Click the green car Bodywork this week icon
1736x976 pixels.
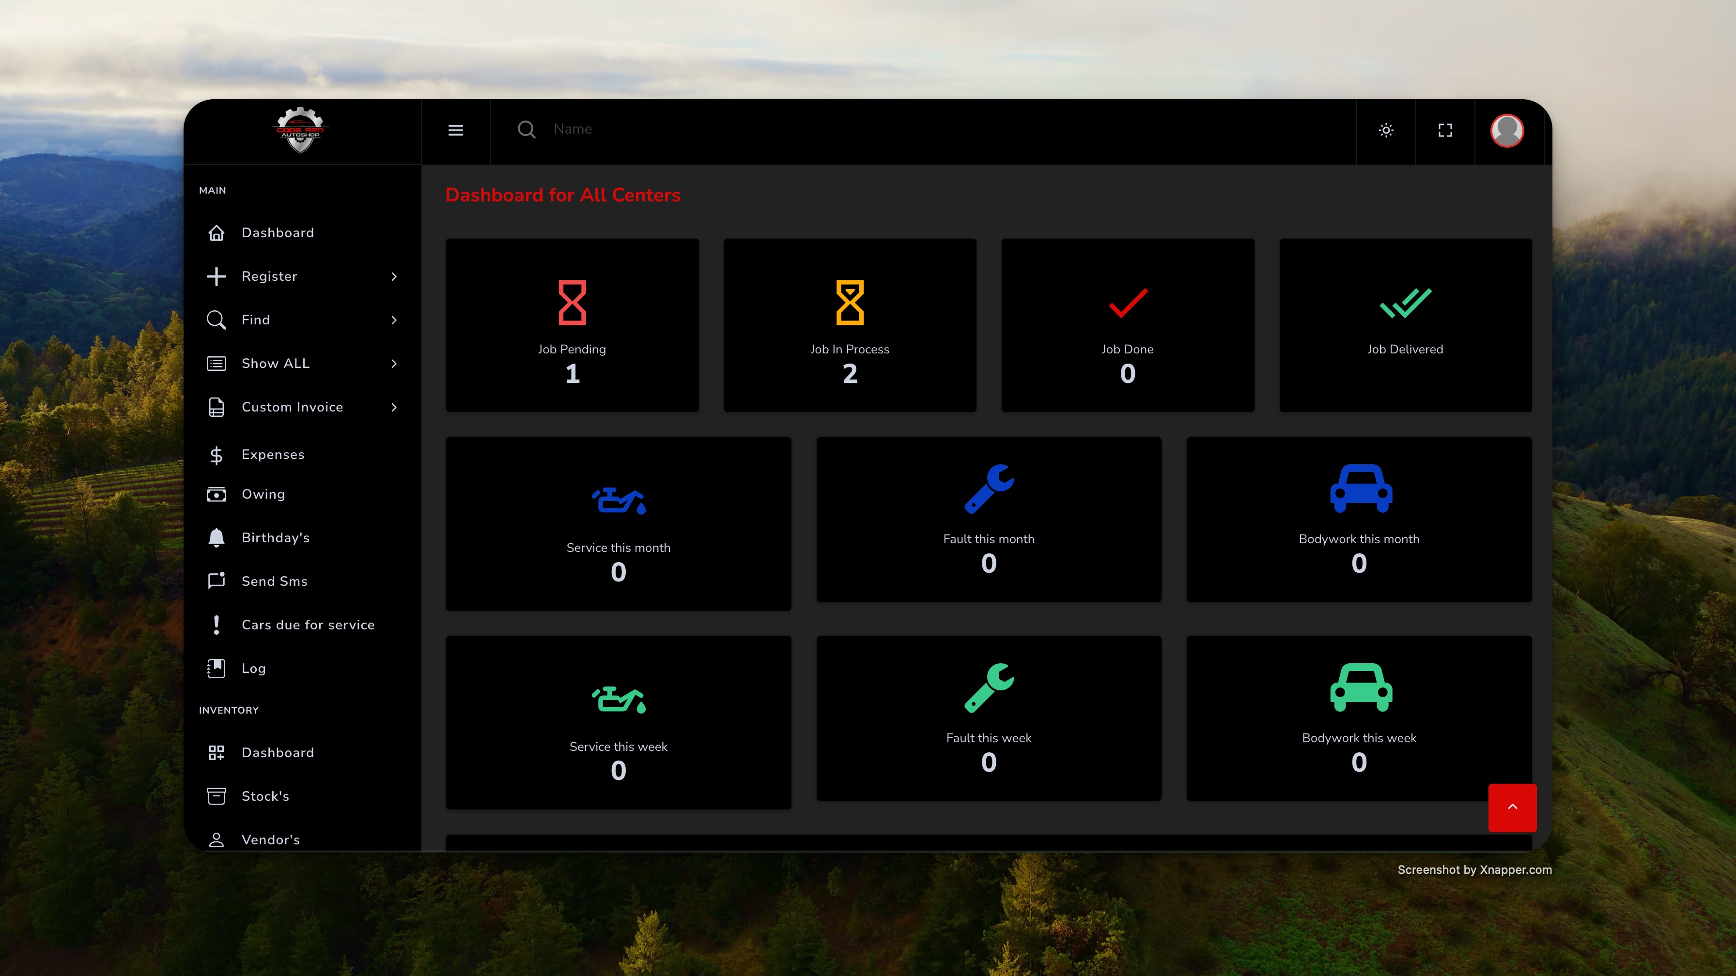click(x=1361, y=688)
